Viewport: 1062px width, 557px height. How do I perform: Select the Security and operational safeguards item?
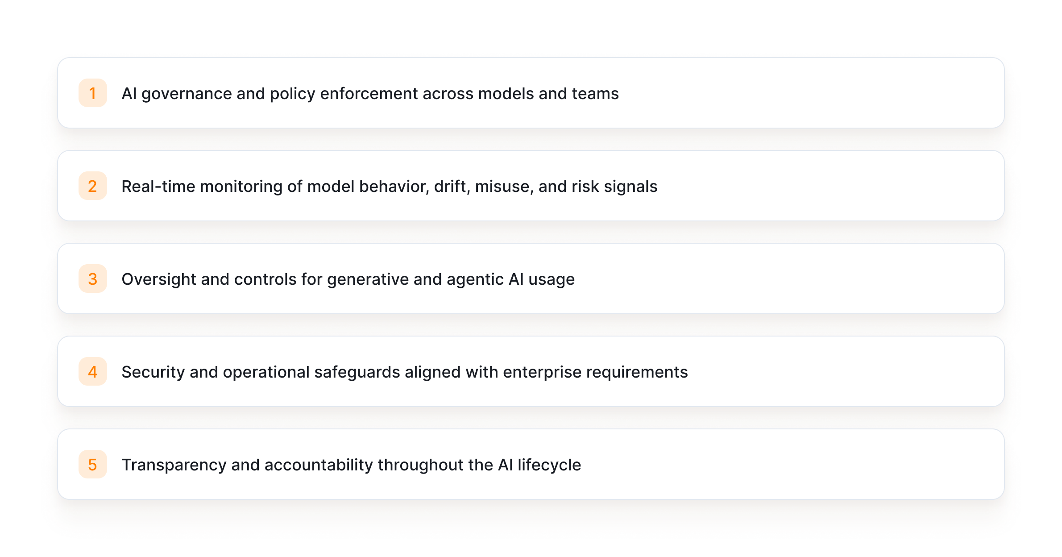pyautogui.click(x=404, y=372)
